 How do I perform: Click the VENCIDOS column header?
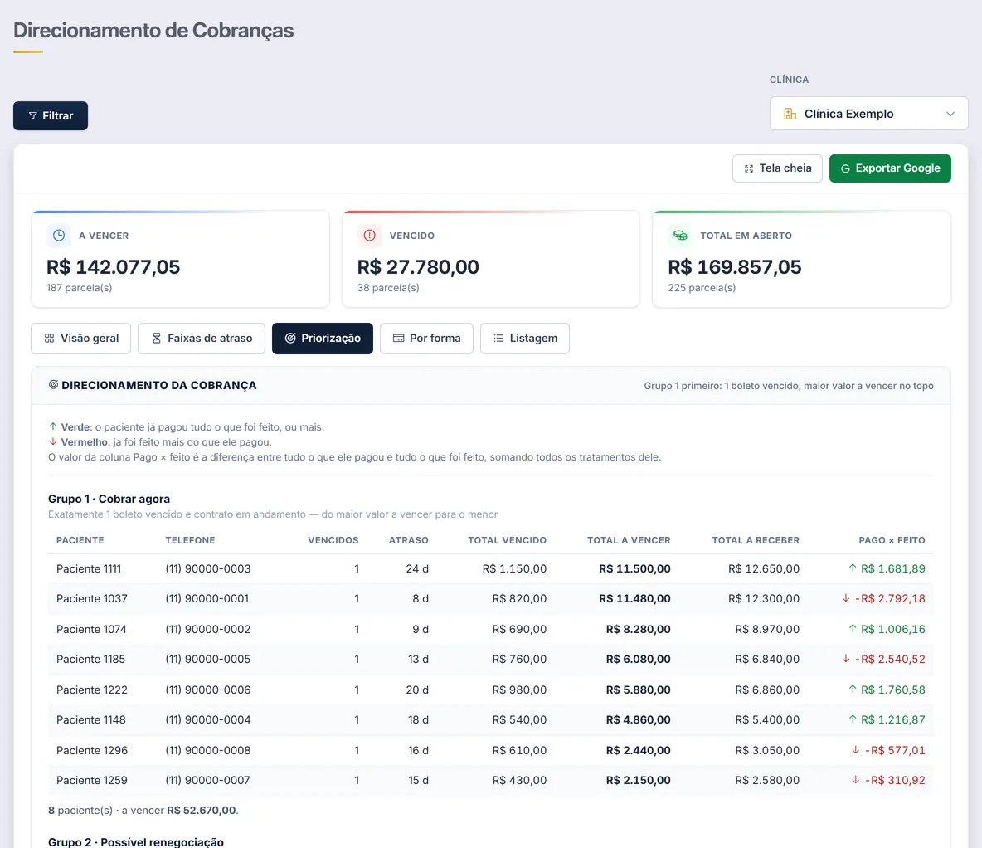pos(333,540)
